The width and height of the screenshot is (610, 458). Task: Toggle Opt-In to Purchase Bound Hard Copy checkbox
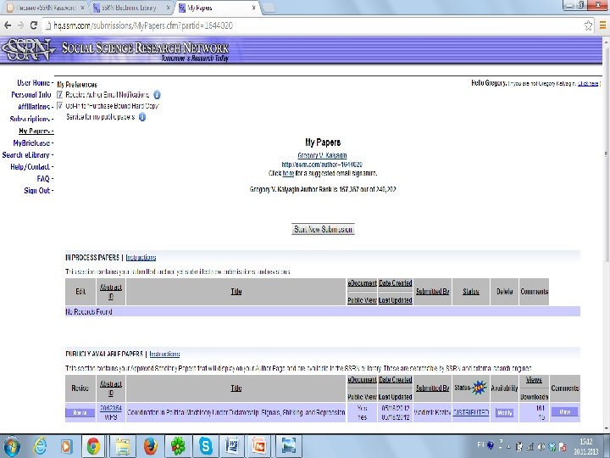[60, 105]
